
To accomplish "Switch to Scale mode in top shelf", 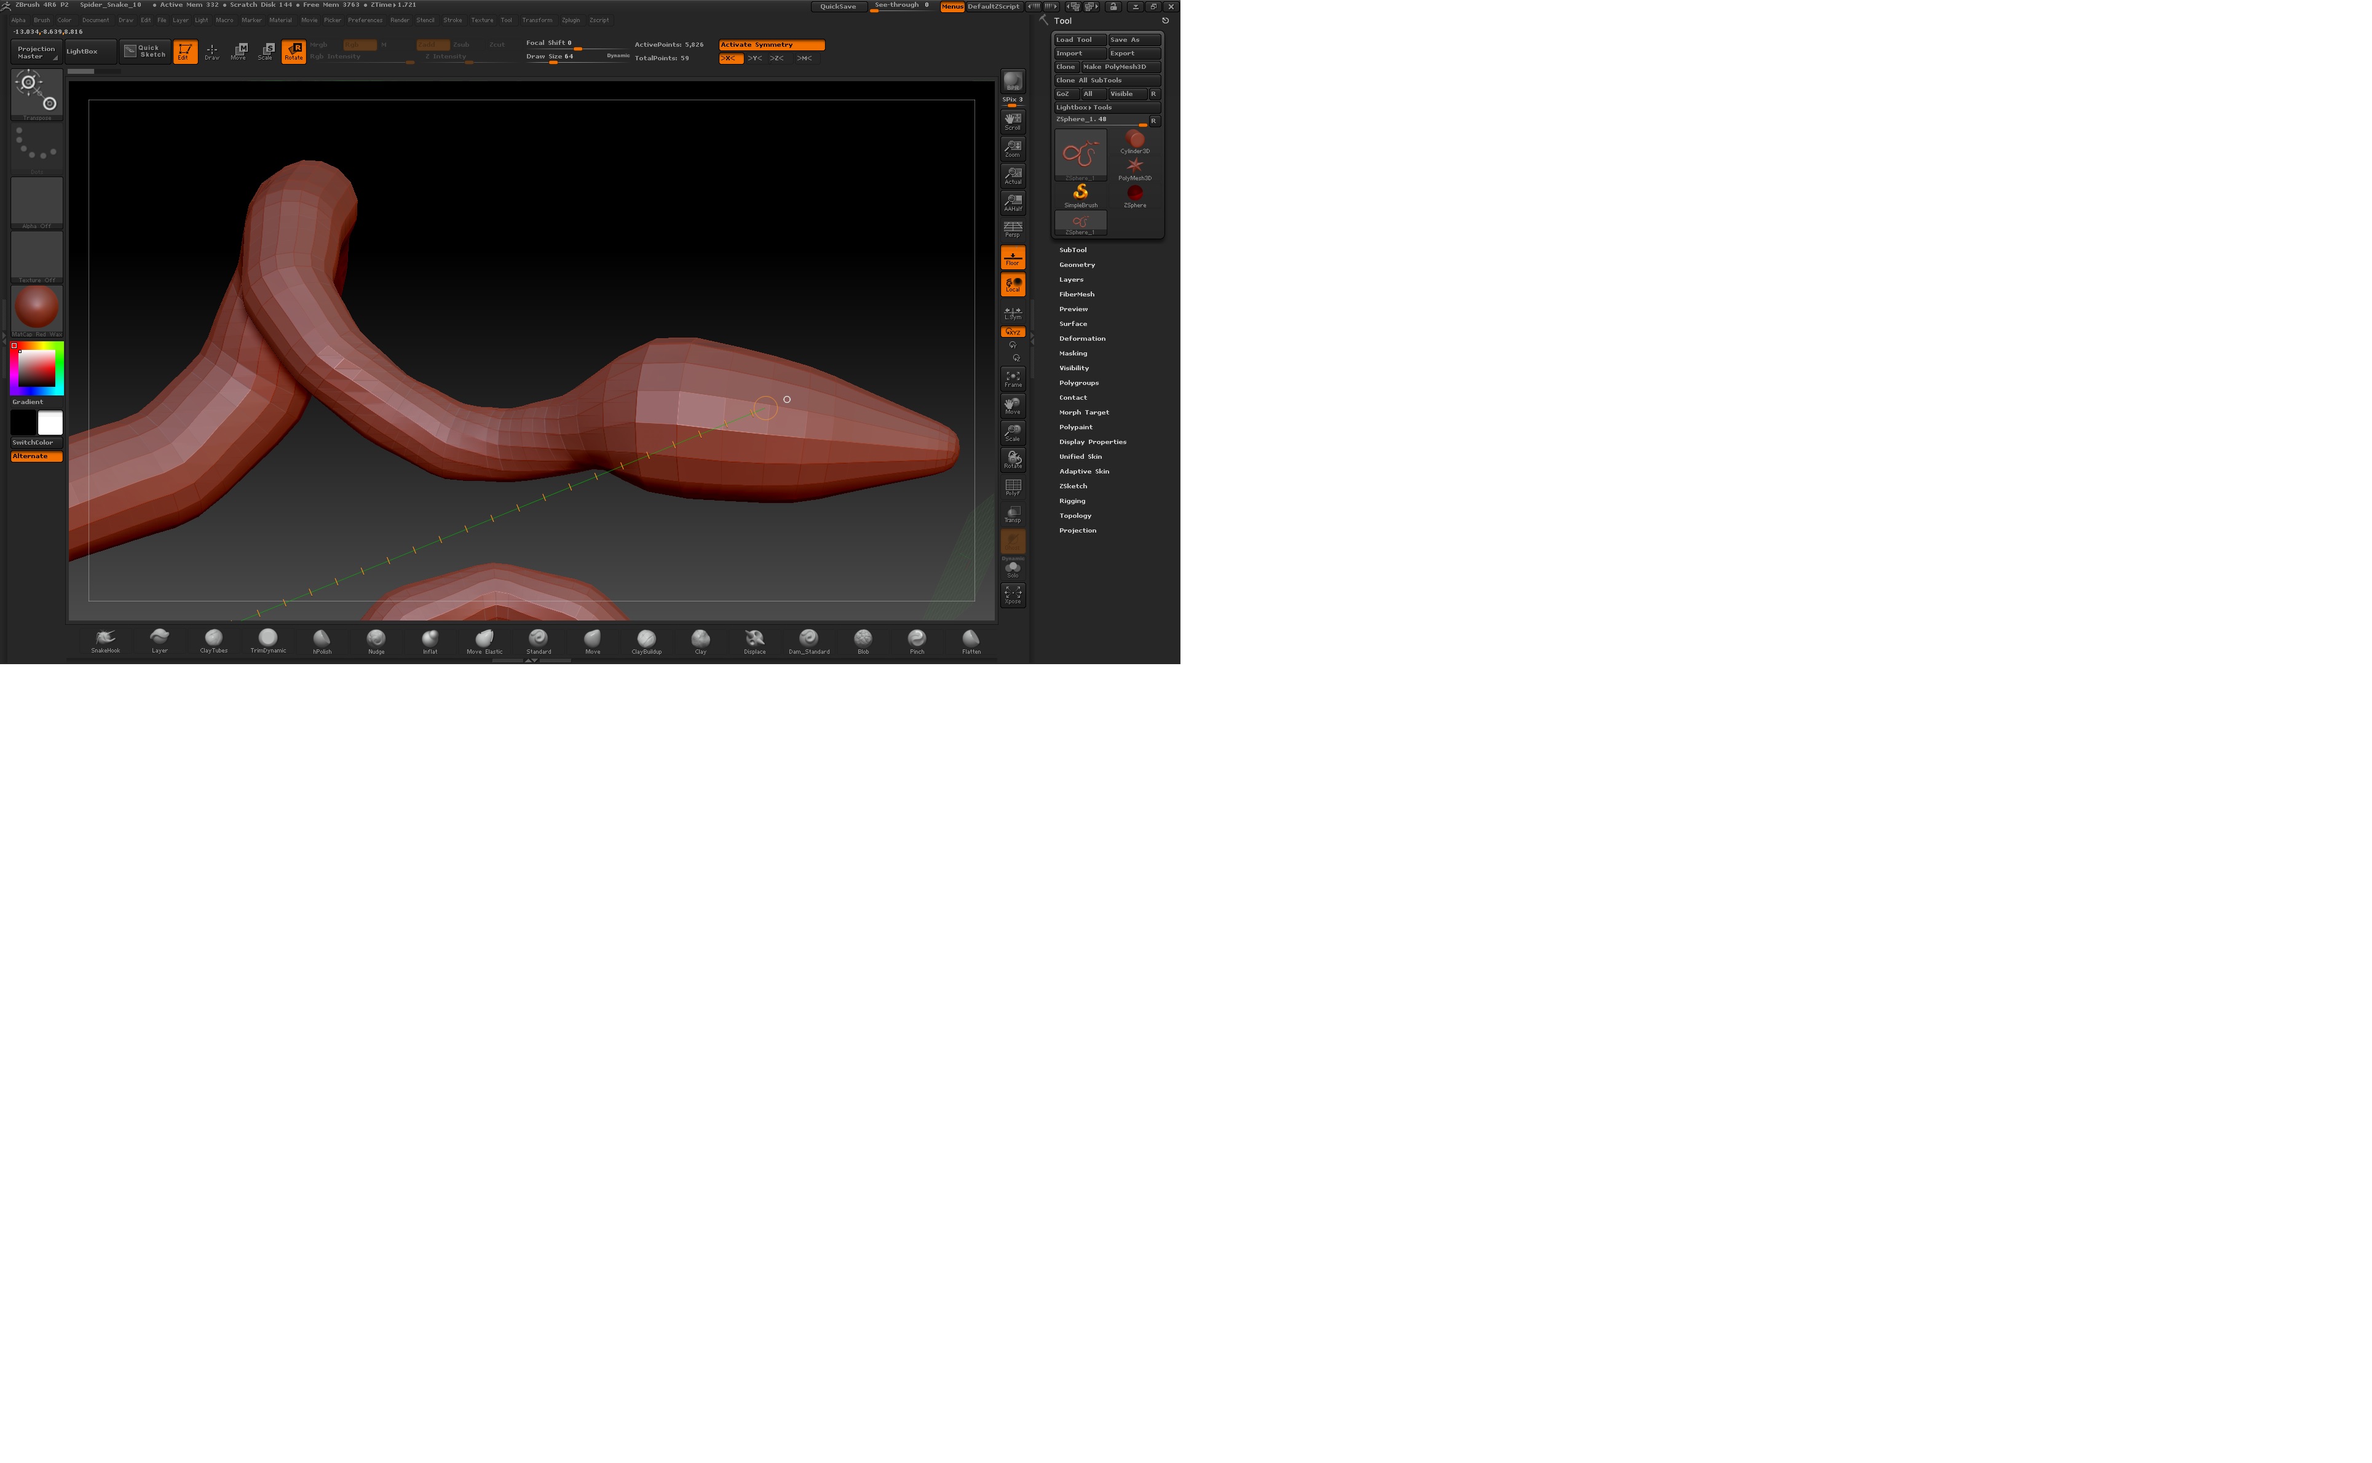I will (266, 51).
